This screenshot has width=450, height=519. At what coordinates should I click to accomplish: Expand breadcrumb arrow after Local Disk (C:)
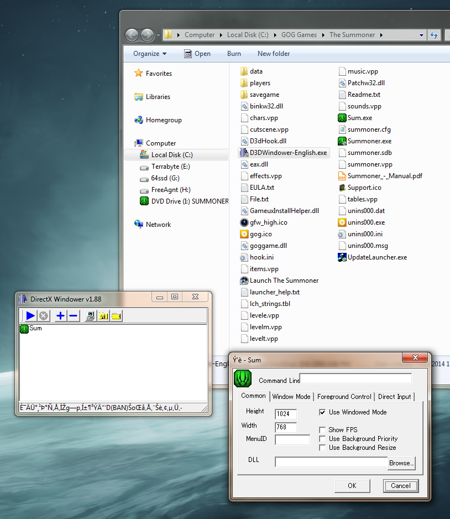(275, 35)
